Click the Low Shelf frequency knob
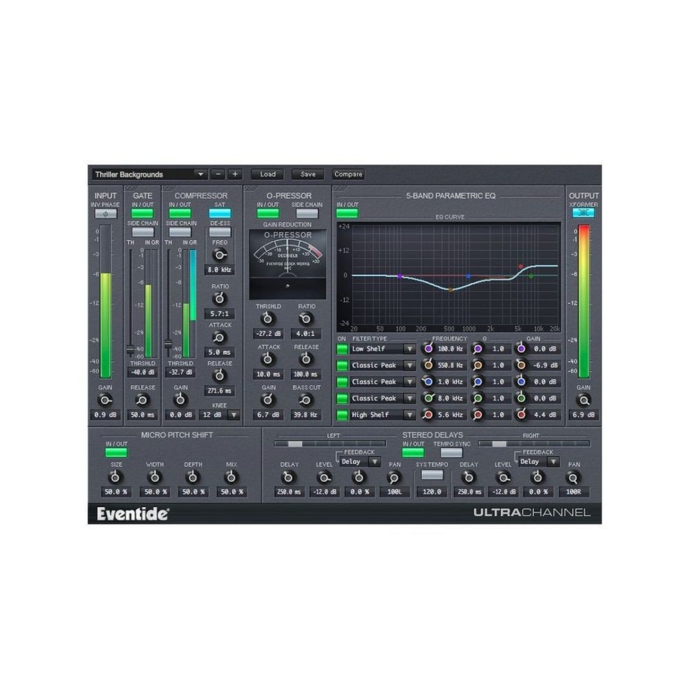 (x=429, y=349)
